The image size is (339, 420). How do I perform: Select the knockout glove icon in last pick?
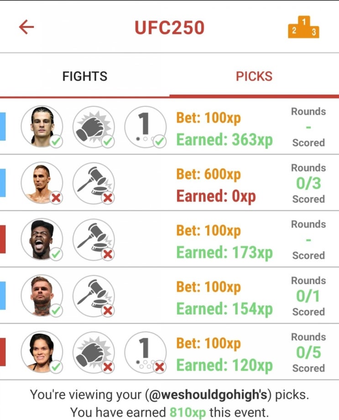[x=94, y=353]
